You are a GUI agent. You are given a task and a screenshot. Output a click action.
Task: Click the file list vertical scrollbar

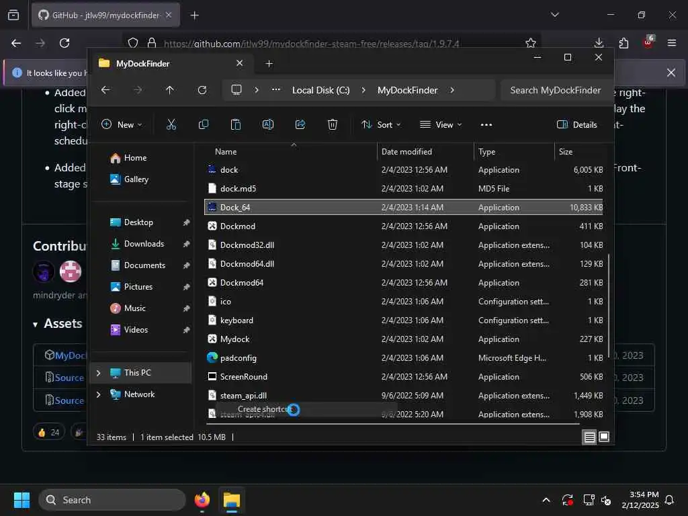(x=608, y=306)
